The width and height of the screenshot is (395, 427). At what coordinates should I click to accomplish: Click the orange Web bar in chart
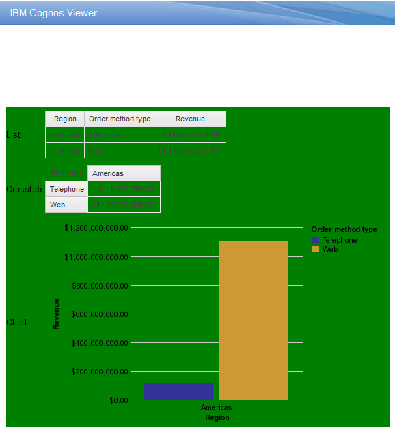pyautogui.click(x=254, y=321)
